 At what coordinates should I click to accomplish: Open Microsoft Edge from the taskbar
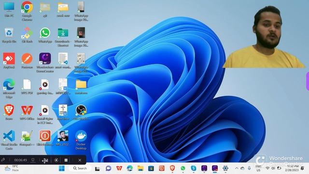(130, 168)
